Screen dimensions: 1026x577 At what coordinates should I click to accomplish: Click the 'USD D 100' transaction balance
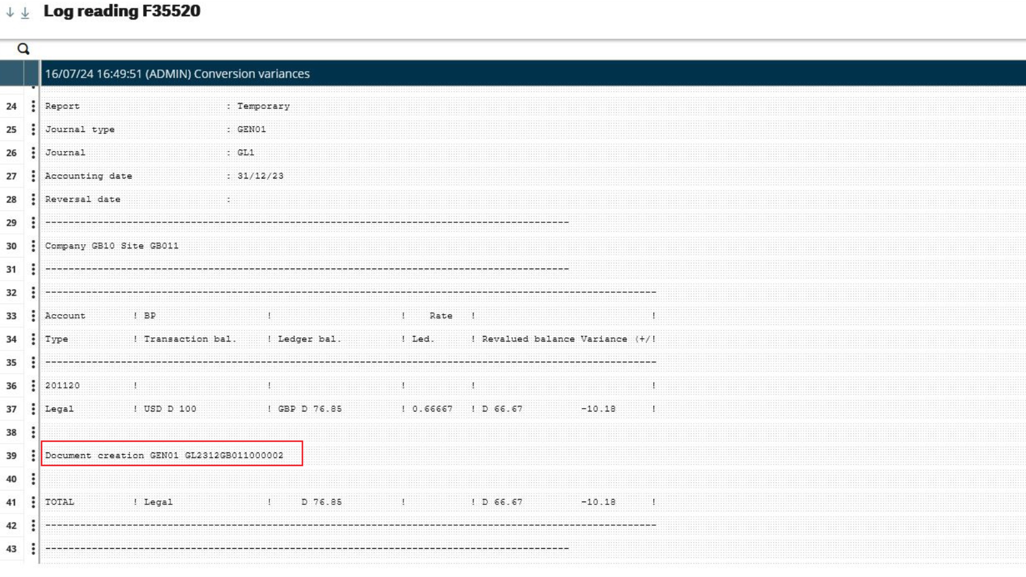[x=170, y=409]
